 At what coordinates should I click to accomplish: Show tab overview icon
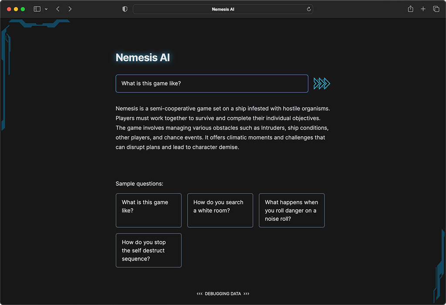pyautogui.click(x=436, y=9)
